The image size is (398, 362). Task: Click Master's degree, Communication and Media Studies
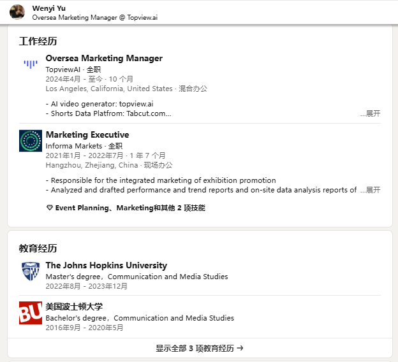(x=136, y=277)
